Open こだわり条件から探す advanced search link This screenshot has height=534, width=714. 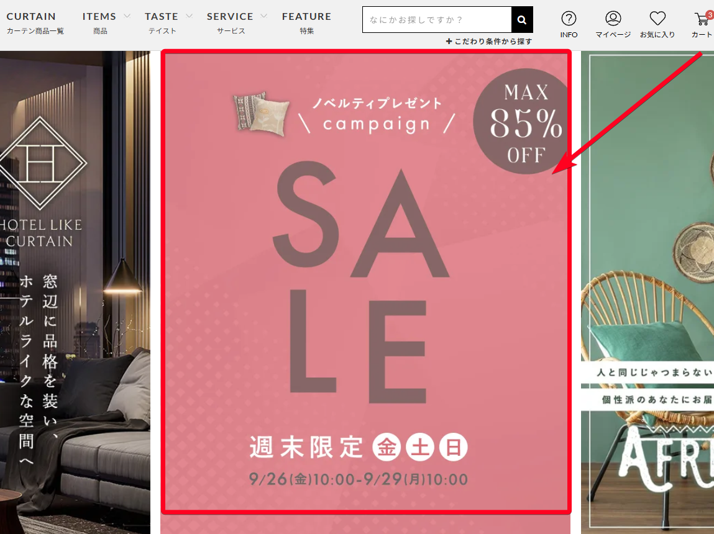tap(489, 42)
